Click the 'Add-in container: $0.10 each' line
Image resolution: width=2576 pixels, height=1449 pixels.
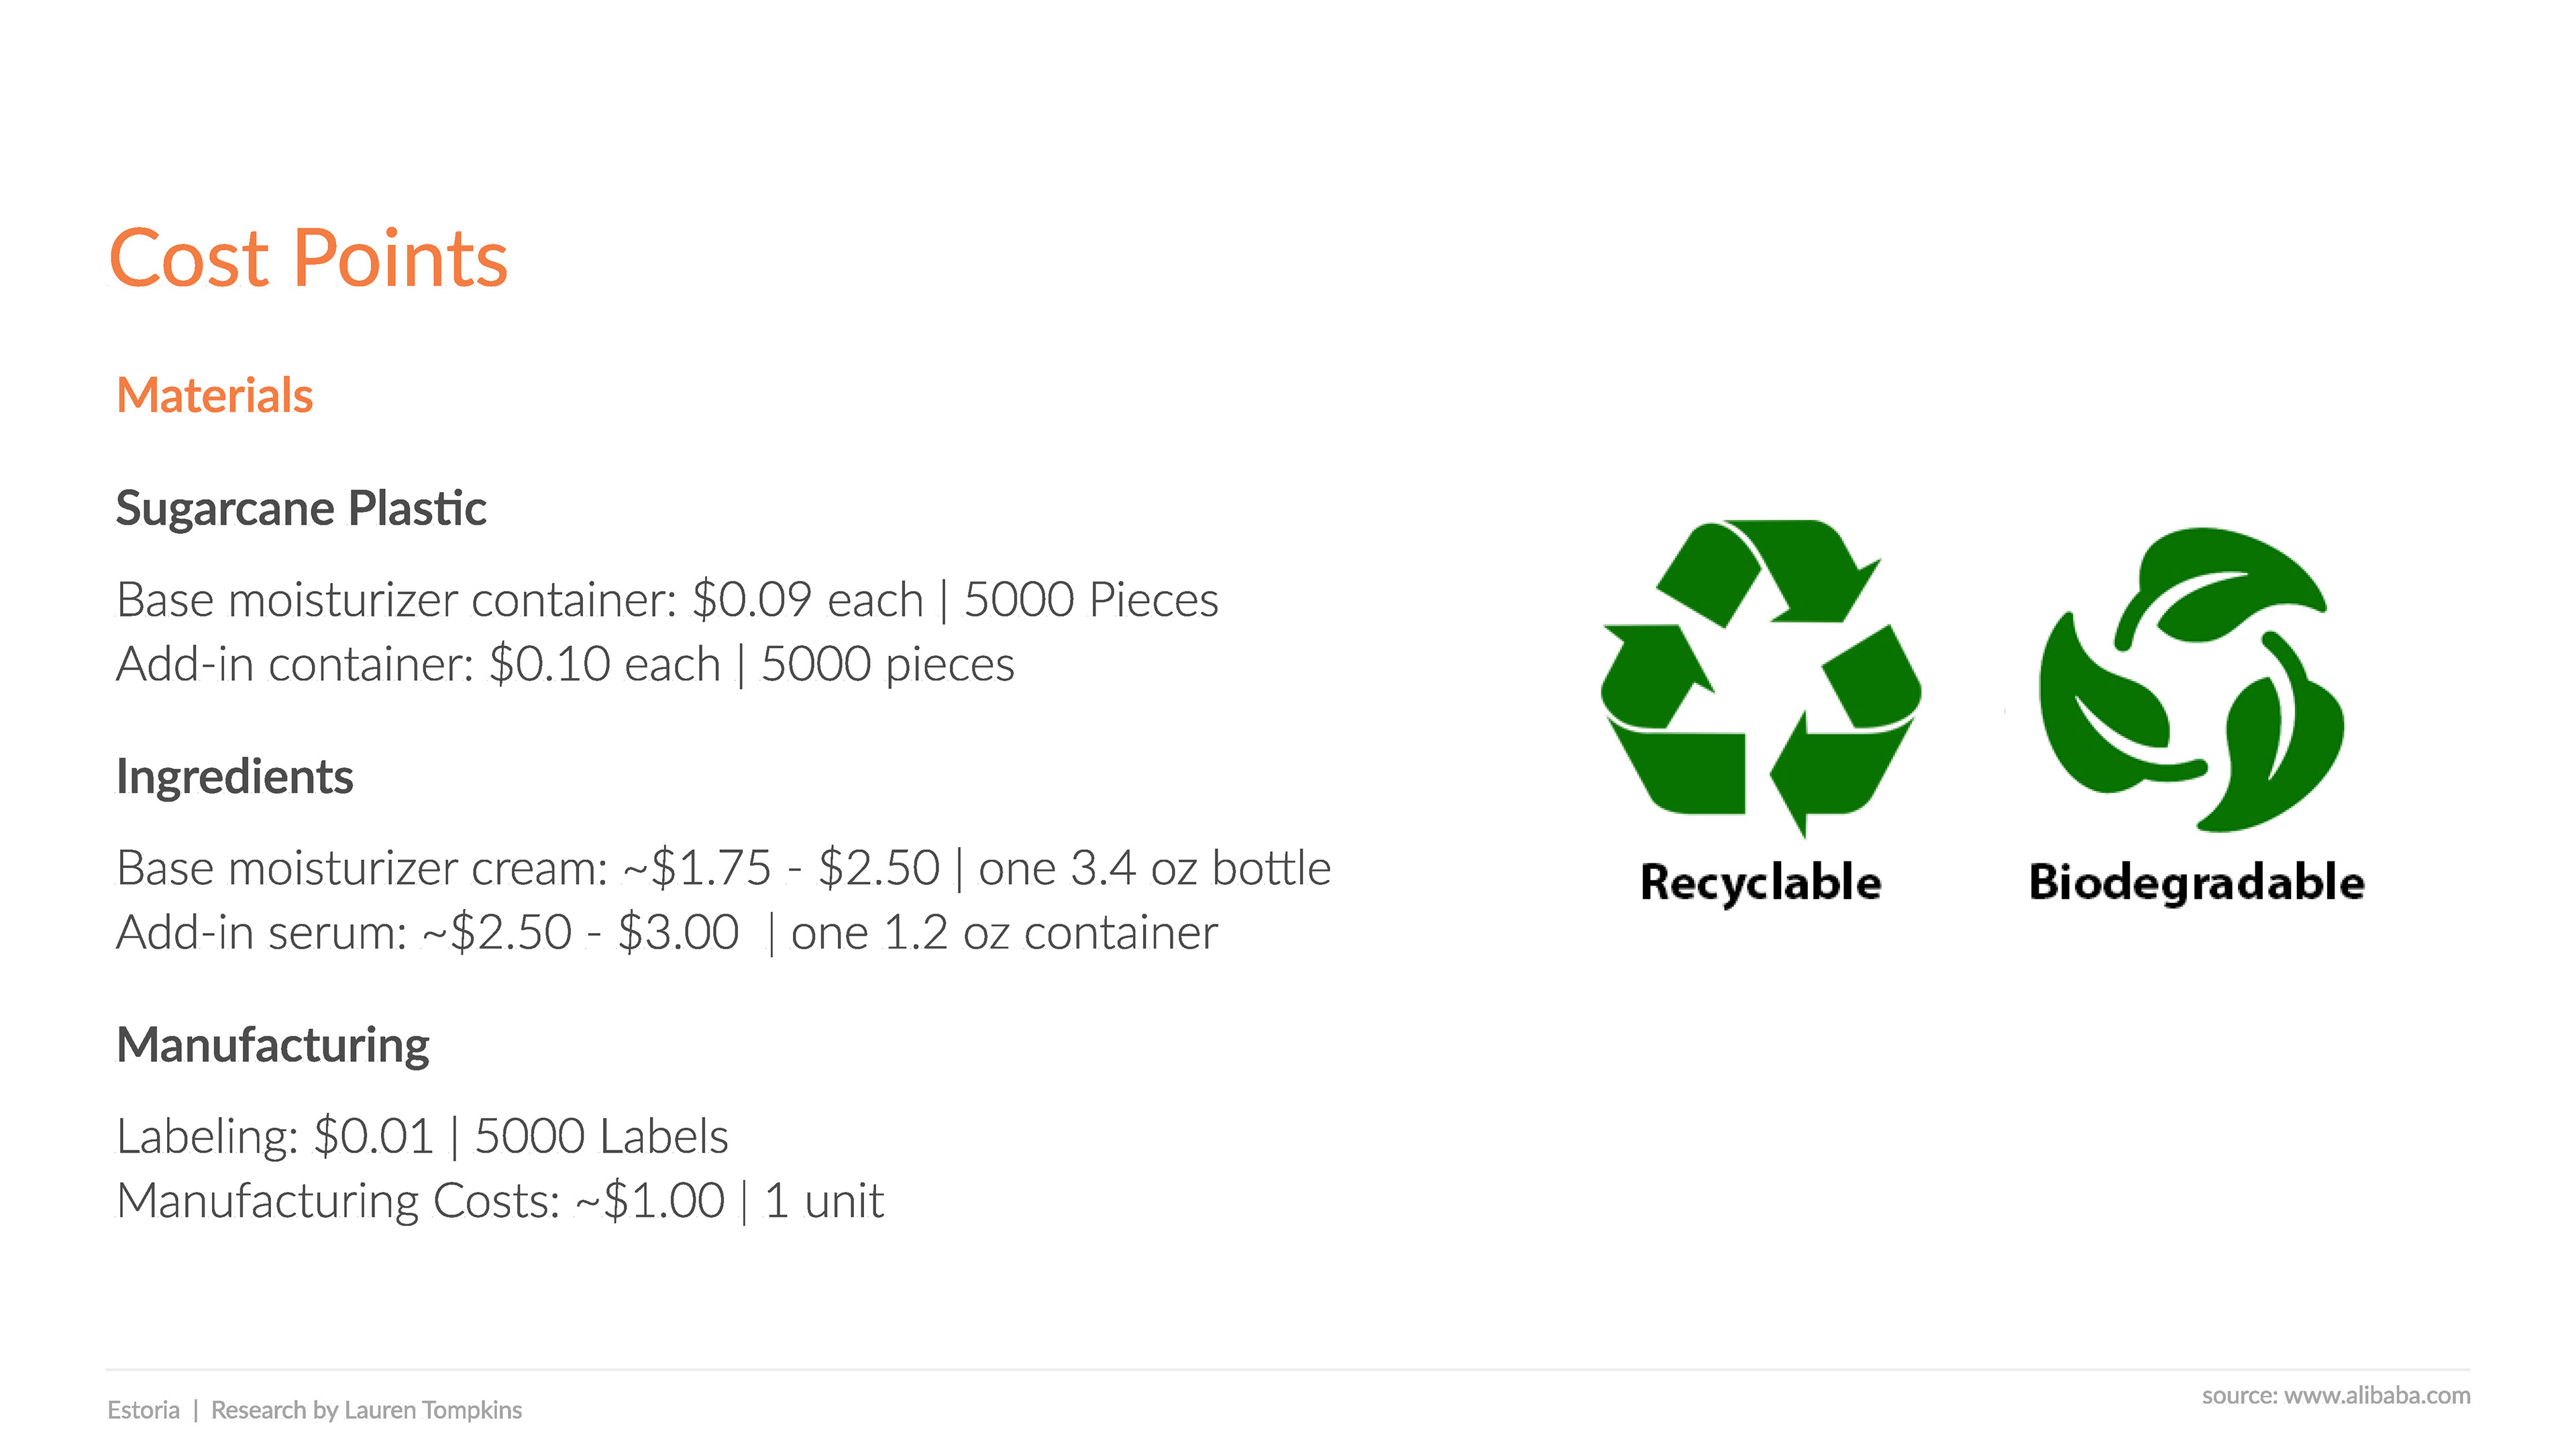pos(418,664)
